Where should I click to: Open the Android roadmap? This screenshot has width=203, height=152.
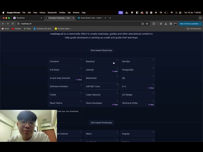[x=101, y=70]
